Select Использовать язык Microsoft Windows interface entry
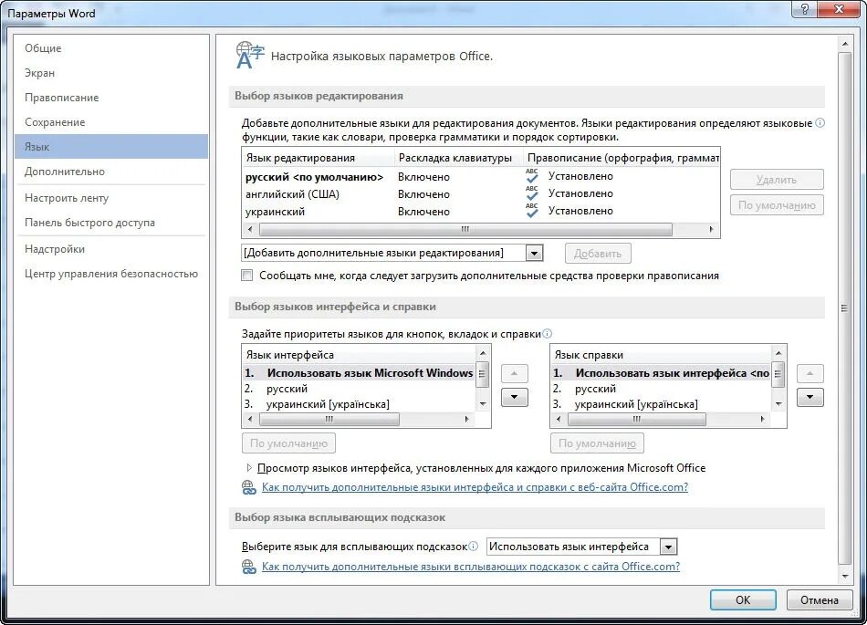The image size is (867, 625). click(x=360, y=373)
